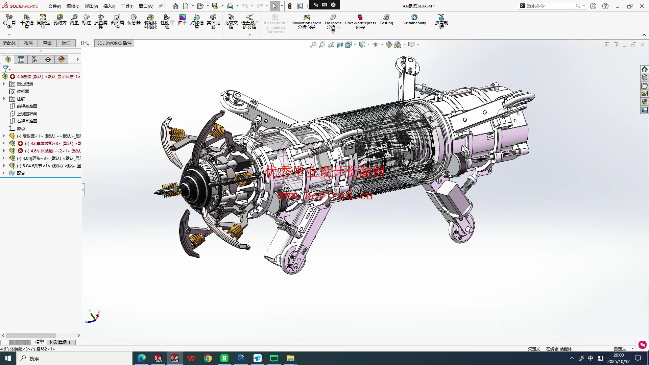Image resolution: width=649 pixels, height=365 pixels.
Task: Launch SimulationXpress analysis wizard
Action: pyautogui.click(x=306, y=21)
